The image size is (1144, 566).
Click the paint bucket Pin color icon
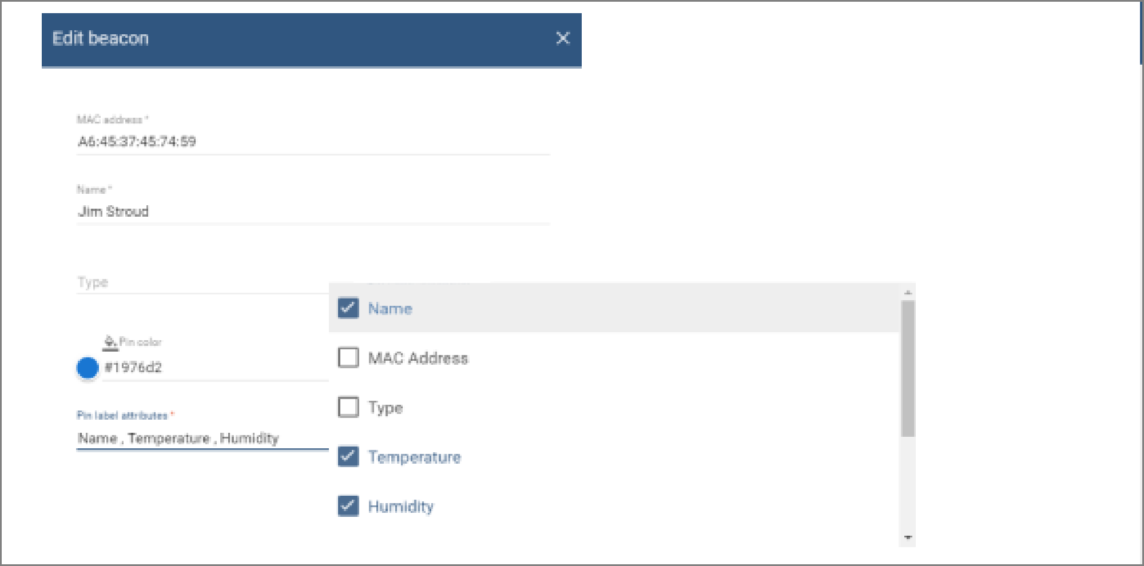coord(110,342)
